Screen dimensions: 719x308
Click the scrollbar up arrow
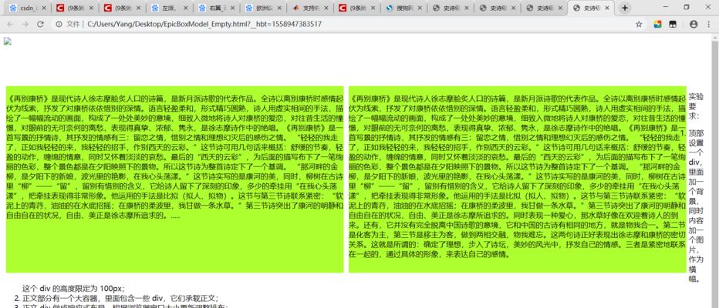(x=714, y=37)
